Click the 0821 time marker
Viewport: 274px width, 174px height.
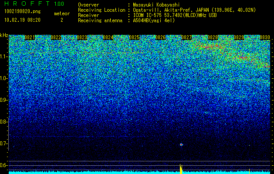click(x=30, y=37)
